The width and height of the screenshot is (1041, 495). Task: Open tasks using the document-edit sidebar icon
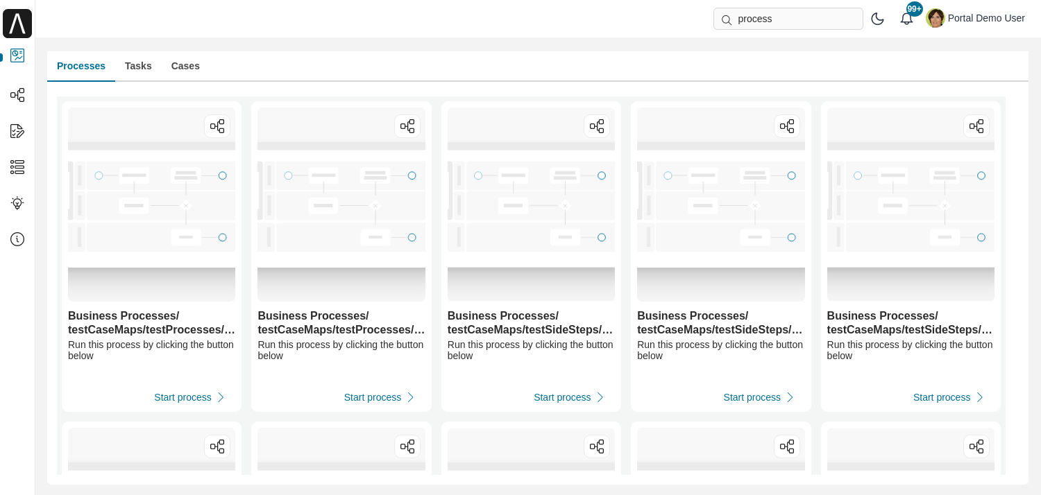(x=17, y=131)
